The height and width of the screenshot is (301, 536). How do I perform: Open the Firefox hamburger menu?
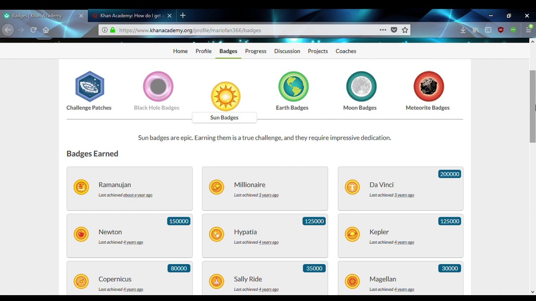pyautogui.click(x=528, y=30)
